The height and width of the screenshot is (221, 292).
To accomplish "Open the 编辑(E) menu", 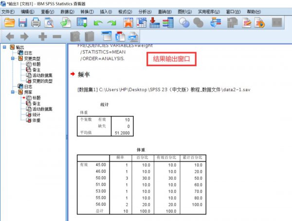I will (28, 12).
